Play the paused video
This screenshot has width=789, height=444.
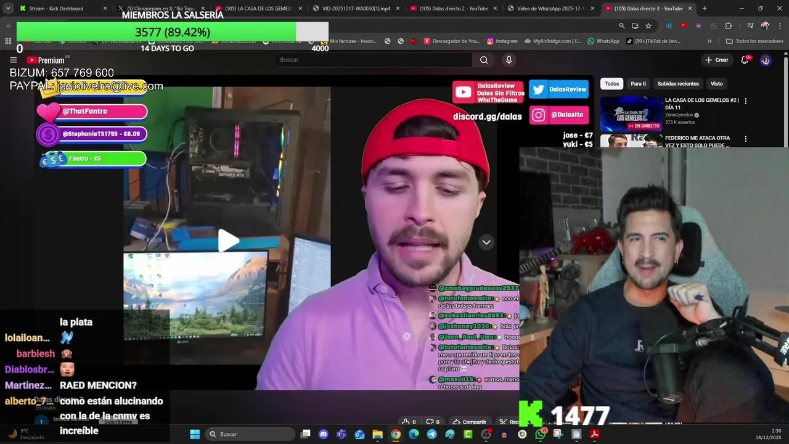click(x=228, y=240)
